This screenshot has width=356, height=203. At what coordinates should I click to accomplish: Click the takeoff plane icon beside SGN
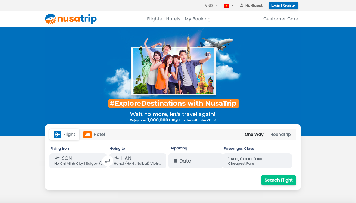tap(57, 158)
